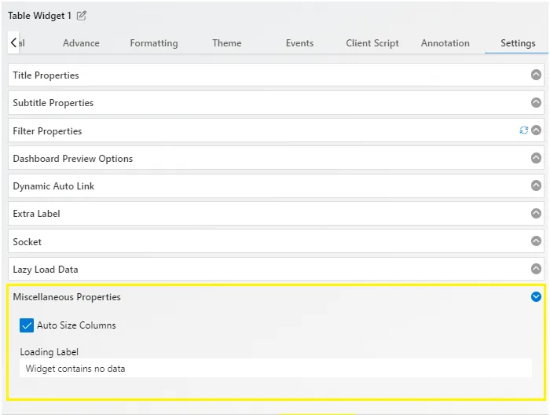This screenshot has height=415, width=550.
Task: Collapse the Miscellaneous Properties section
Action: pyautogui.click(x=536, y=297)
